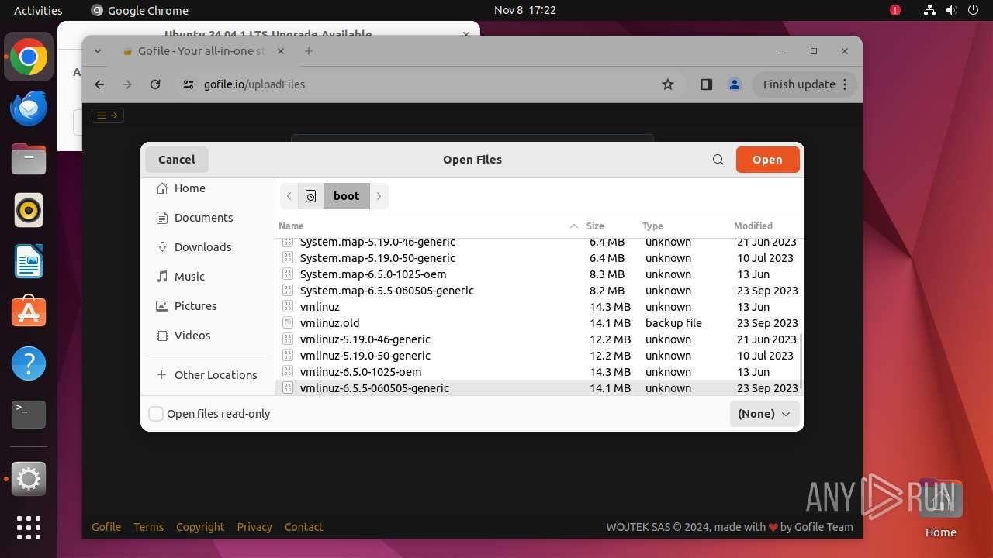Launch Terminal from the dock

coord(29,415)
